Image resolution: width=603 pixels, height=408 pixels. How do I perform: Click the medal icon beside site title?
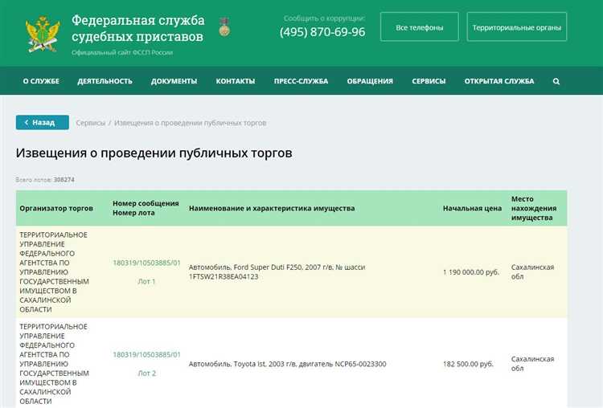[224, 27]
